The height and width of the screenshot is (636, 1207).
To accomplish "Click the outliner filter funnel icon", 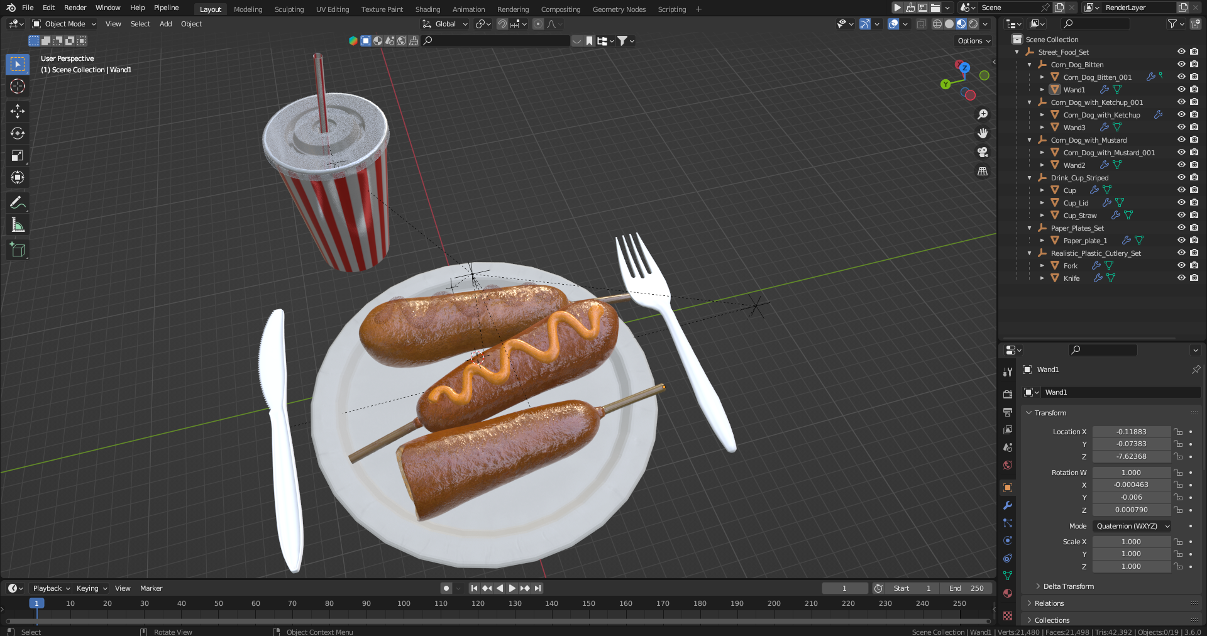I will 1172,24.
